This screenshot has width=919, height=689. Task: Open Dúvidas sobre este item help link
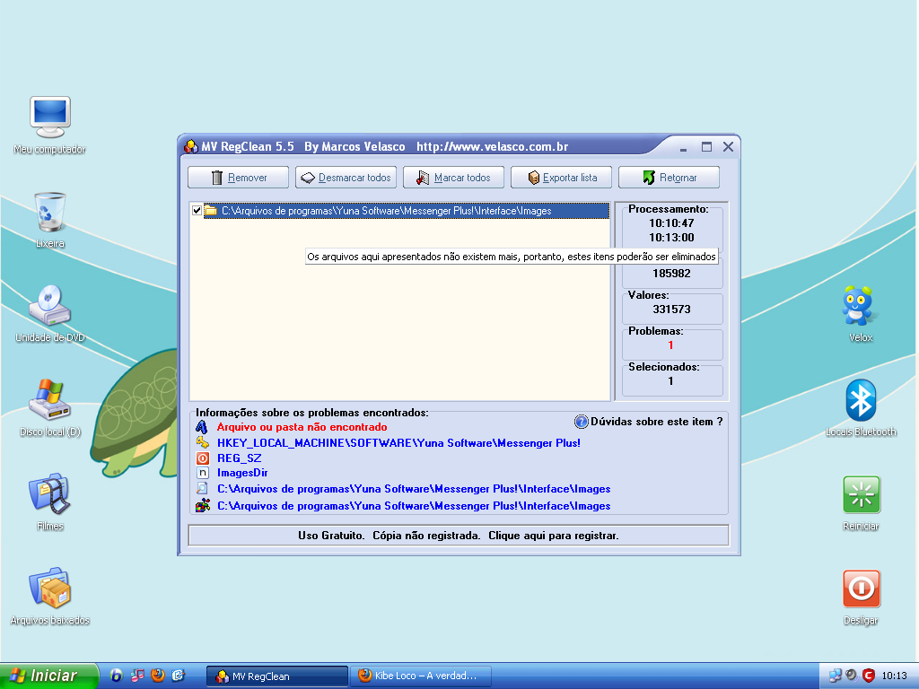coord(656,422)
